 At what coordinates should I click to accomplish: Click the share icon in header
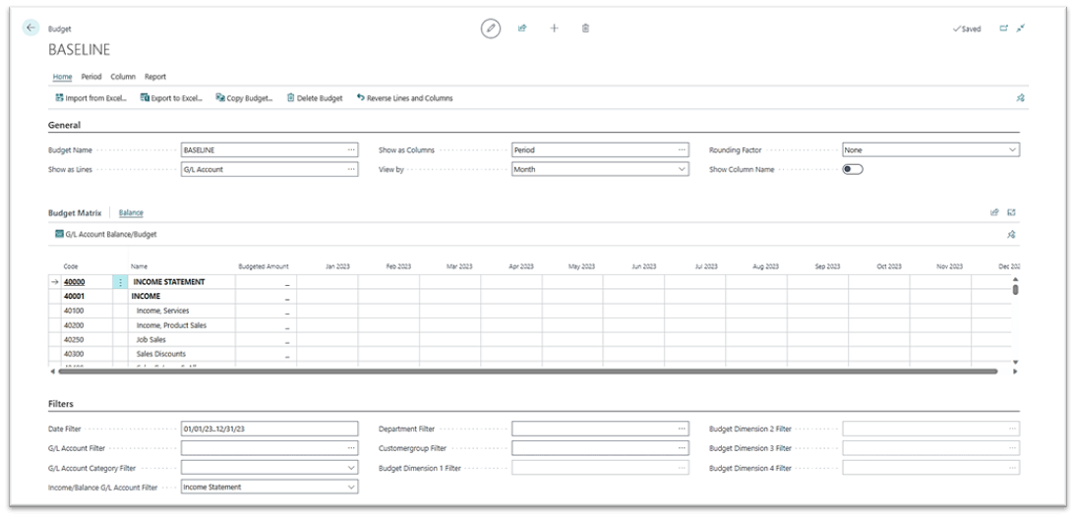click(522, 29)
